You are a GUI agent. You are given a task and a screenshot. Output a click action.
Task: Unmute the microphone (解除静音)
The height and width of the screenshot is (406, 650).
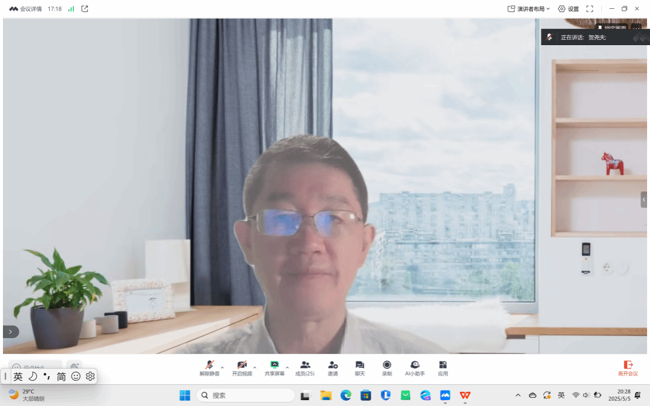click(209, 366)
